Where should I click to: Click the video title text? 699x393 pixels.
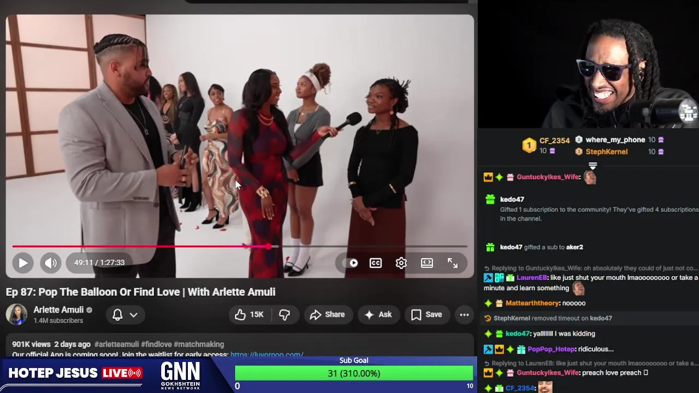[140, 292]
